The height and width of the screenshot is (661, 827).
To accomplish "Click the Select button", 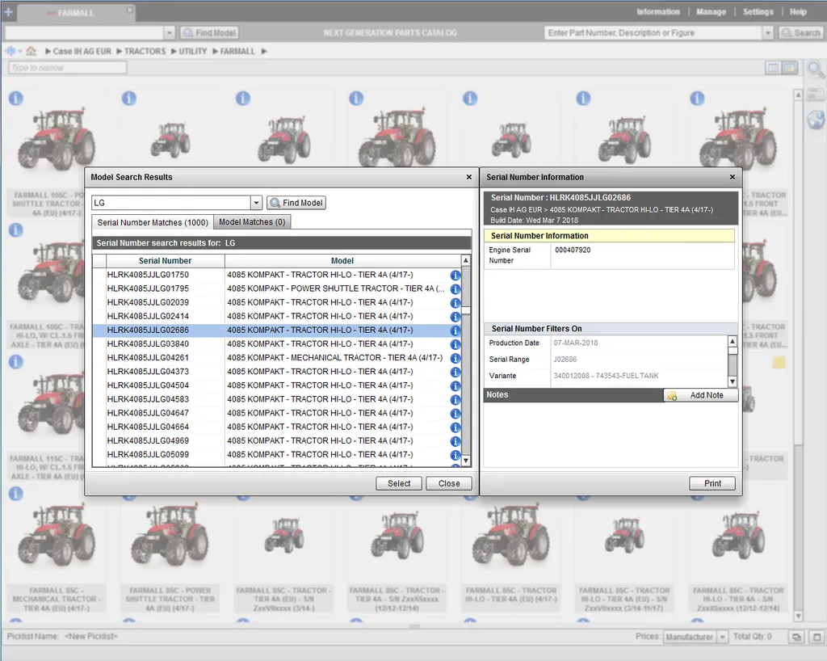I will [x=399, y=483].
